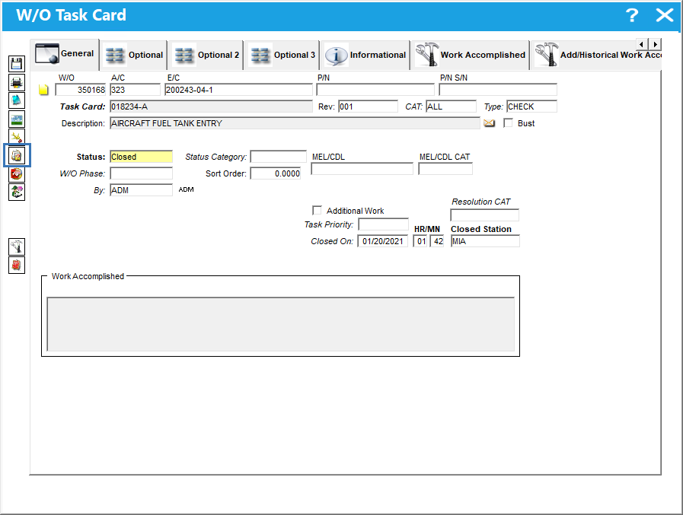This screenshot has width=683, height=515.
Task: Click the bottom red sidebar icon
Action: pyautogui.click(x=17, y=265)
